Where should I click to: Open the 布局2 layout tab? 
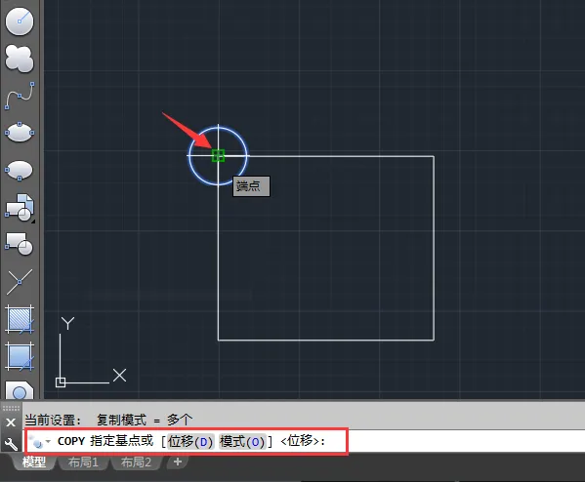(136, 462)
